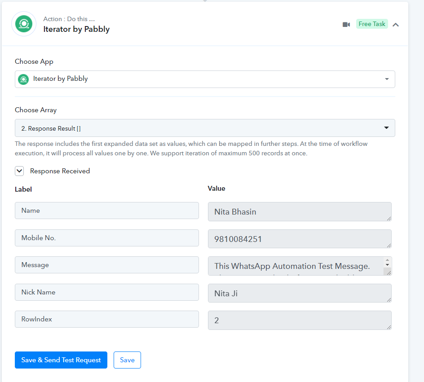Click the Save button
The width and height of the screenshot is (424, 382).
[x=127, y=360]
